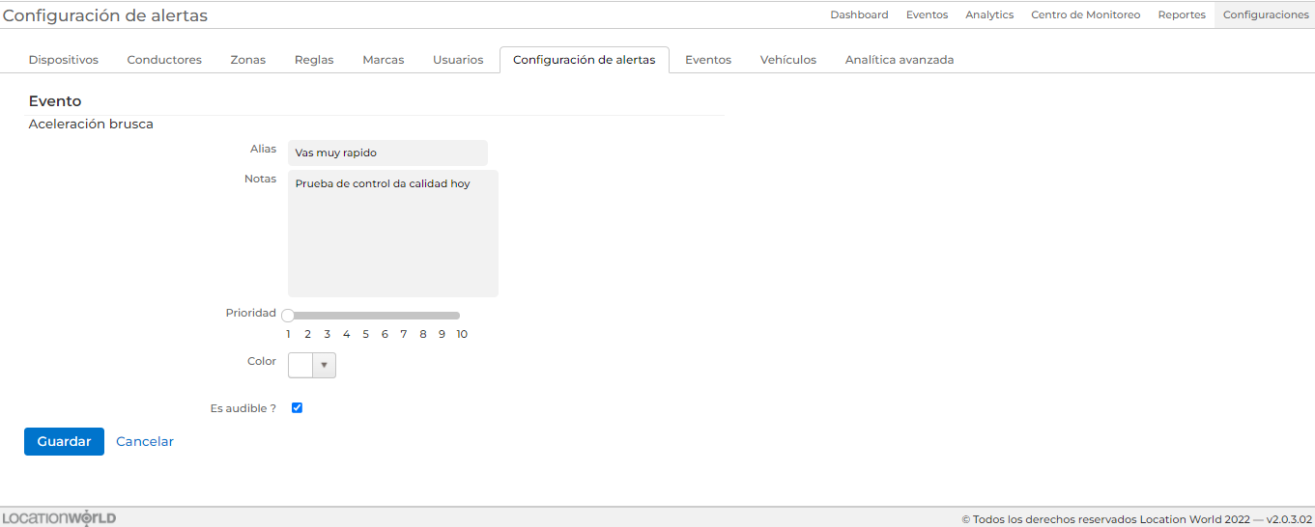Go to the Zonas tab
This screenshot has height=527, width=1315.
point(248,60)
